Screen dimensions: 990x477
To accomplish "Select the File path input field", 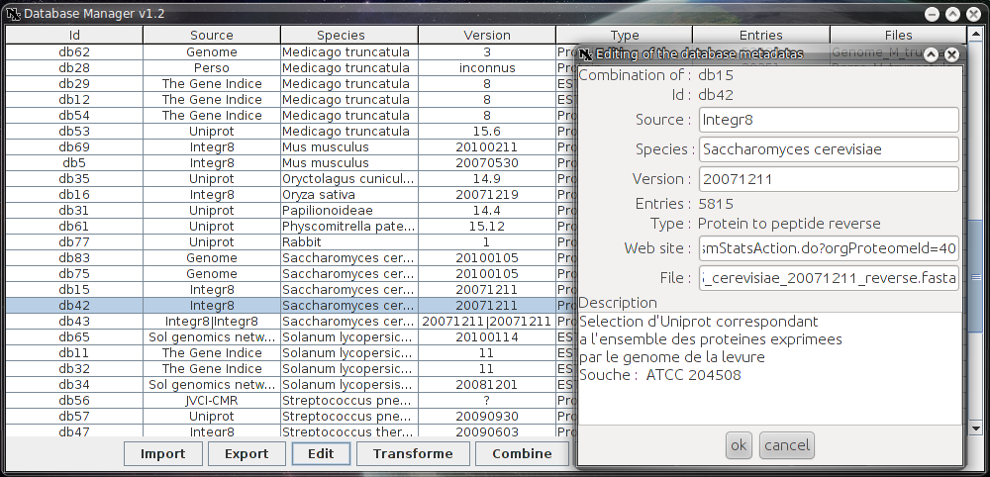I will click(x=828, y=278).
